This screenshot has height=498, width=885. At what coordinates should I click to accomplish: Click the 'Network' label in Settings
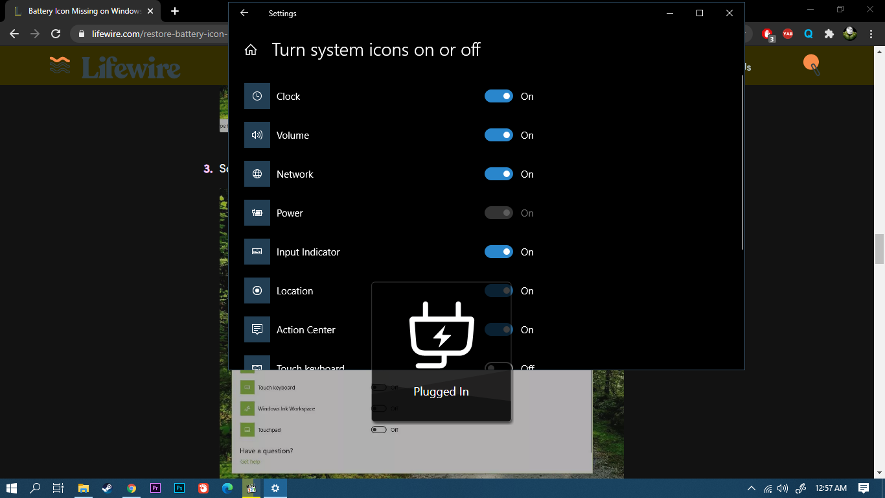click(295, 174)
